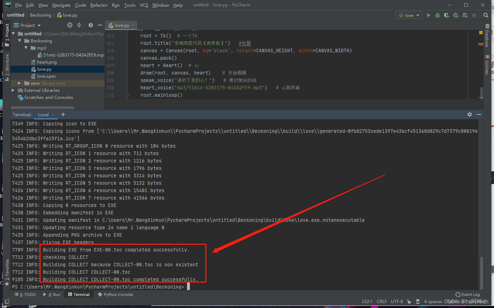Go to line via 232:1 indicator
Viewport: 494px width, 308px height.
367,302
